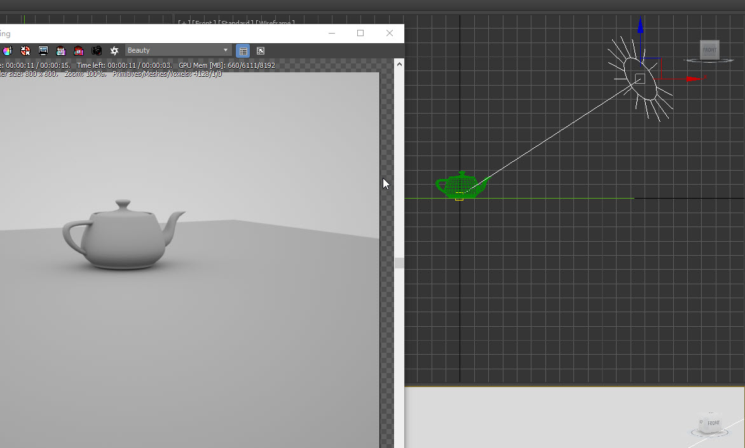This screenshot has width=745, height=448.
Task: Select the green teapot wireframe in Front viewport
Action: click(462, 185)
